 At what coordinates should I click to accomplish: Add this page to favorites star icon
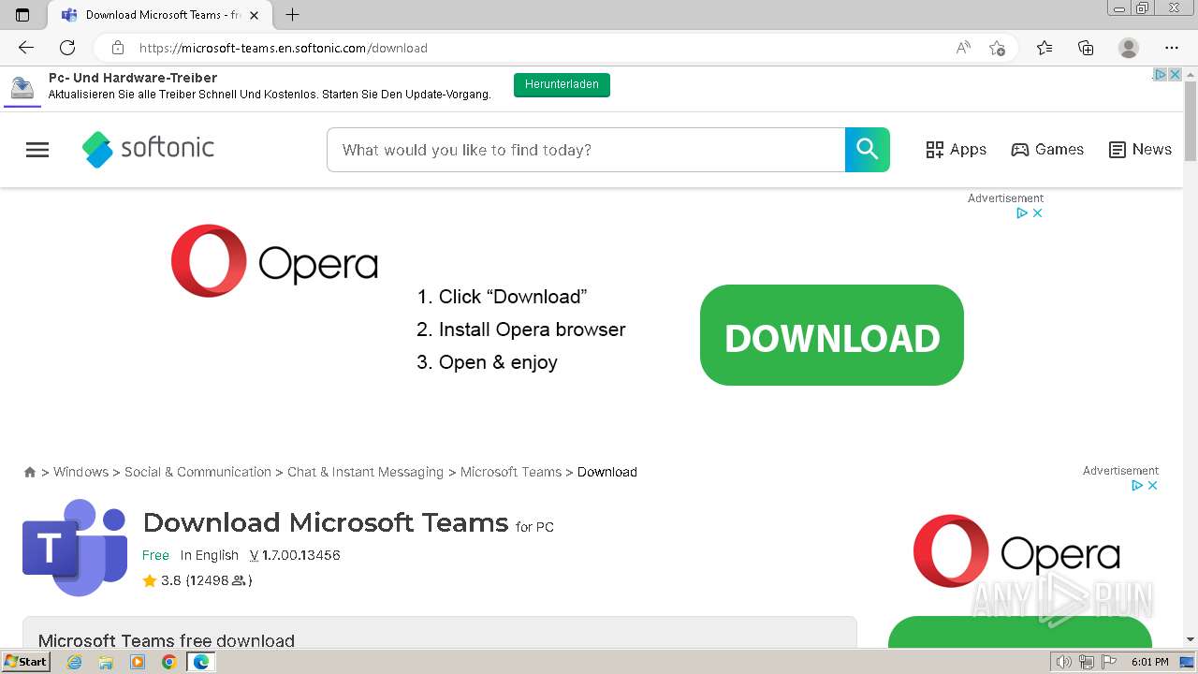998,48
